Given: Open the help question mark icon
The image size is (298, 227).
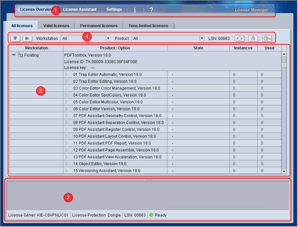Looking at the screenshot, I should [x=151, y=10].
